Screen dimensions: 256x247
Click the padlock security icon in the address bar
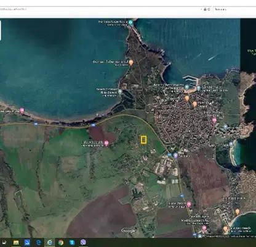pos(205,9)
